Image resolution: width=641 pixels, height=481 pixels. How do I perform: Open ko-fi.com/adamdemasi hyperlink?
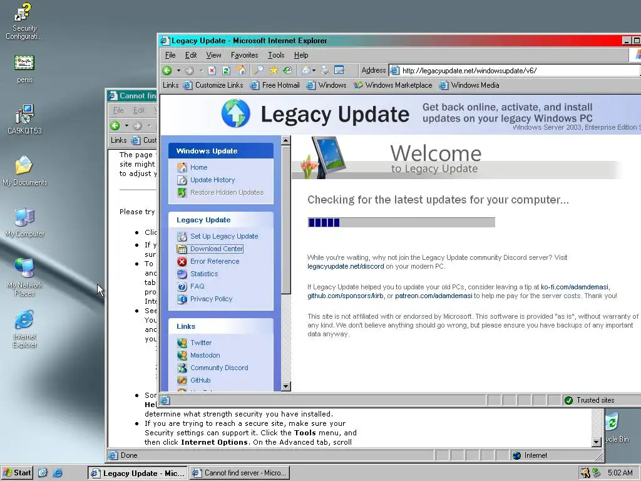pyautogui.click(x=575, y=287)
